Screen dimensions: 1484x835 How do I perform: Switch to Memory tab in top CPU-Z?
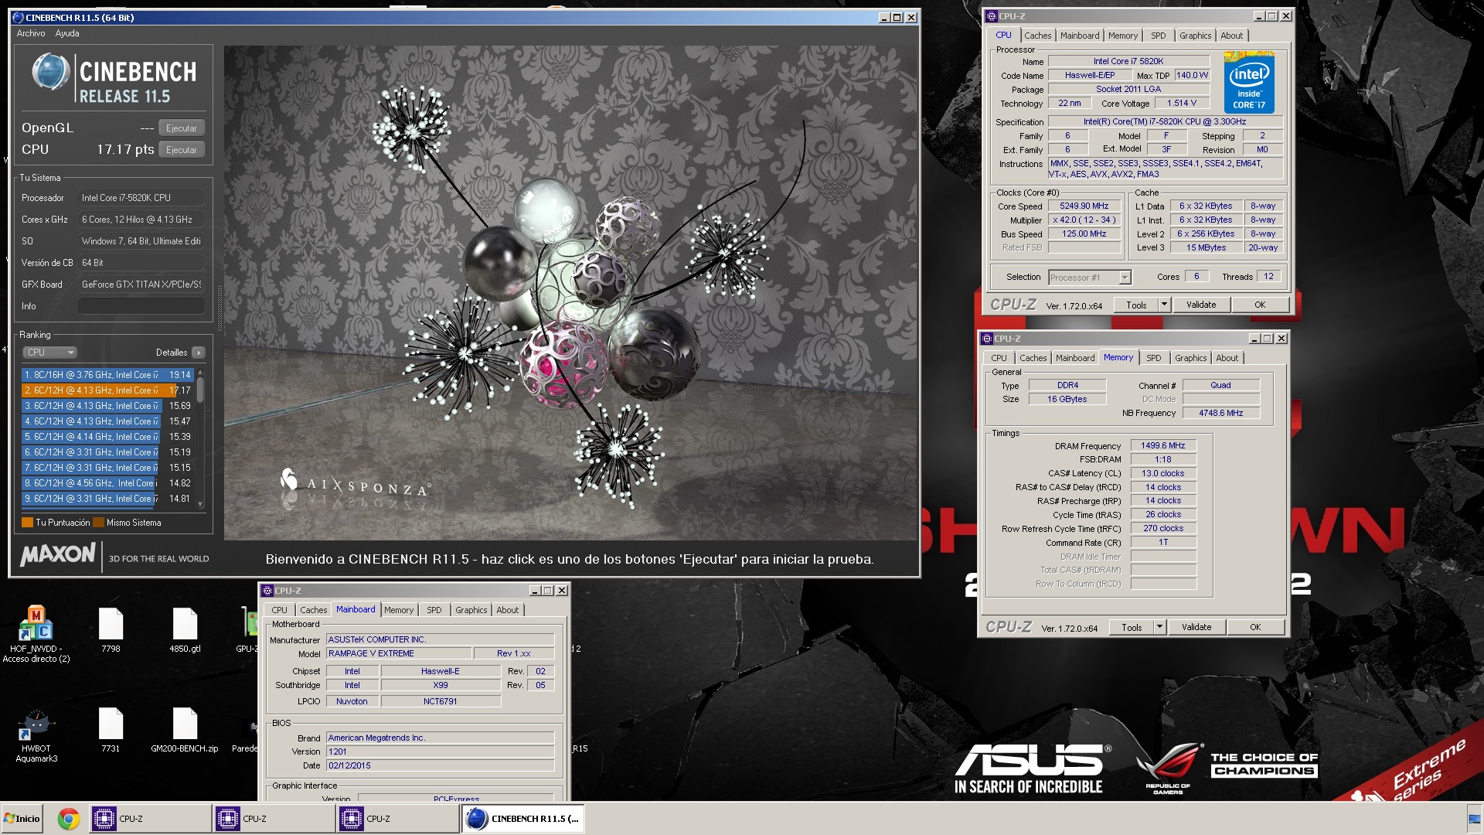[x=1122, y=36]
